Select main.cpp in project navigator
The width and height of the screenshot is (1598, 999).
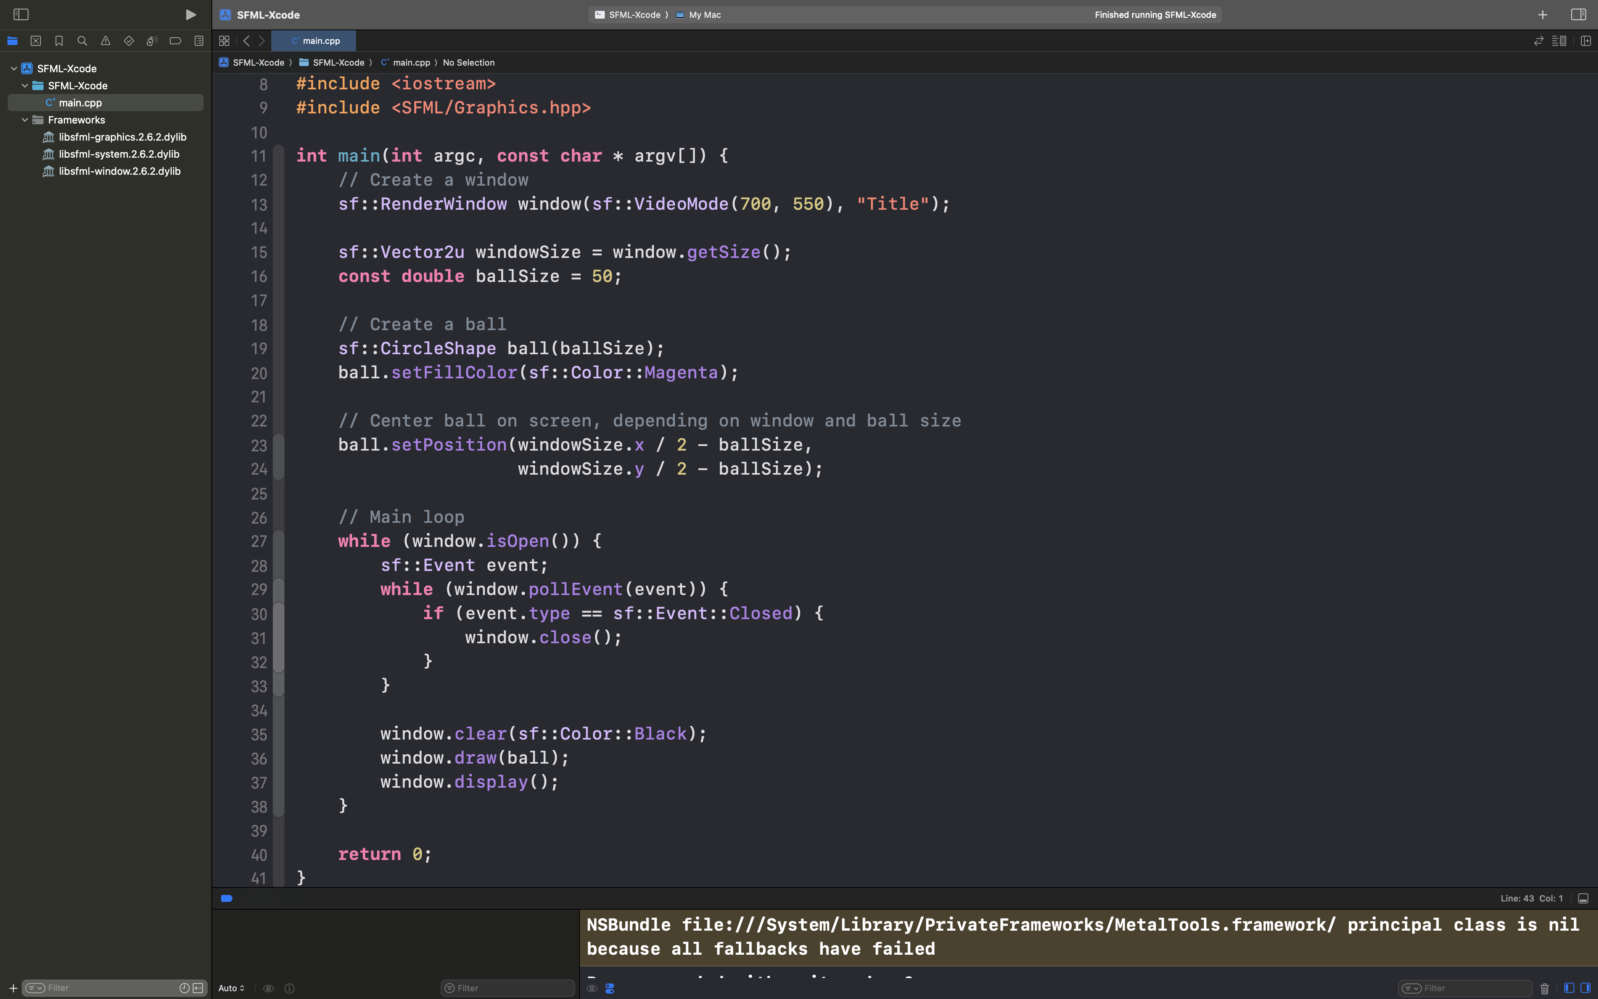pyautogui.click(x=106, y=103)
